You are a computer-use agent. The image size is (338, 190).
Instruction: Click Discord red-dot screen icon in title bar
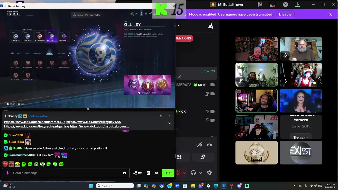click(273, 4)
